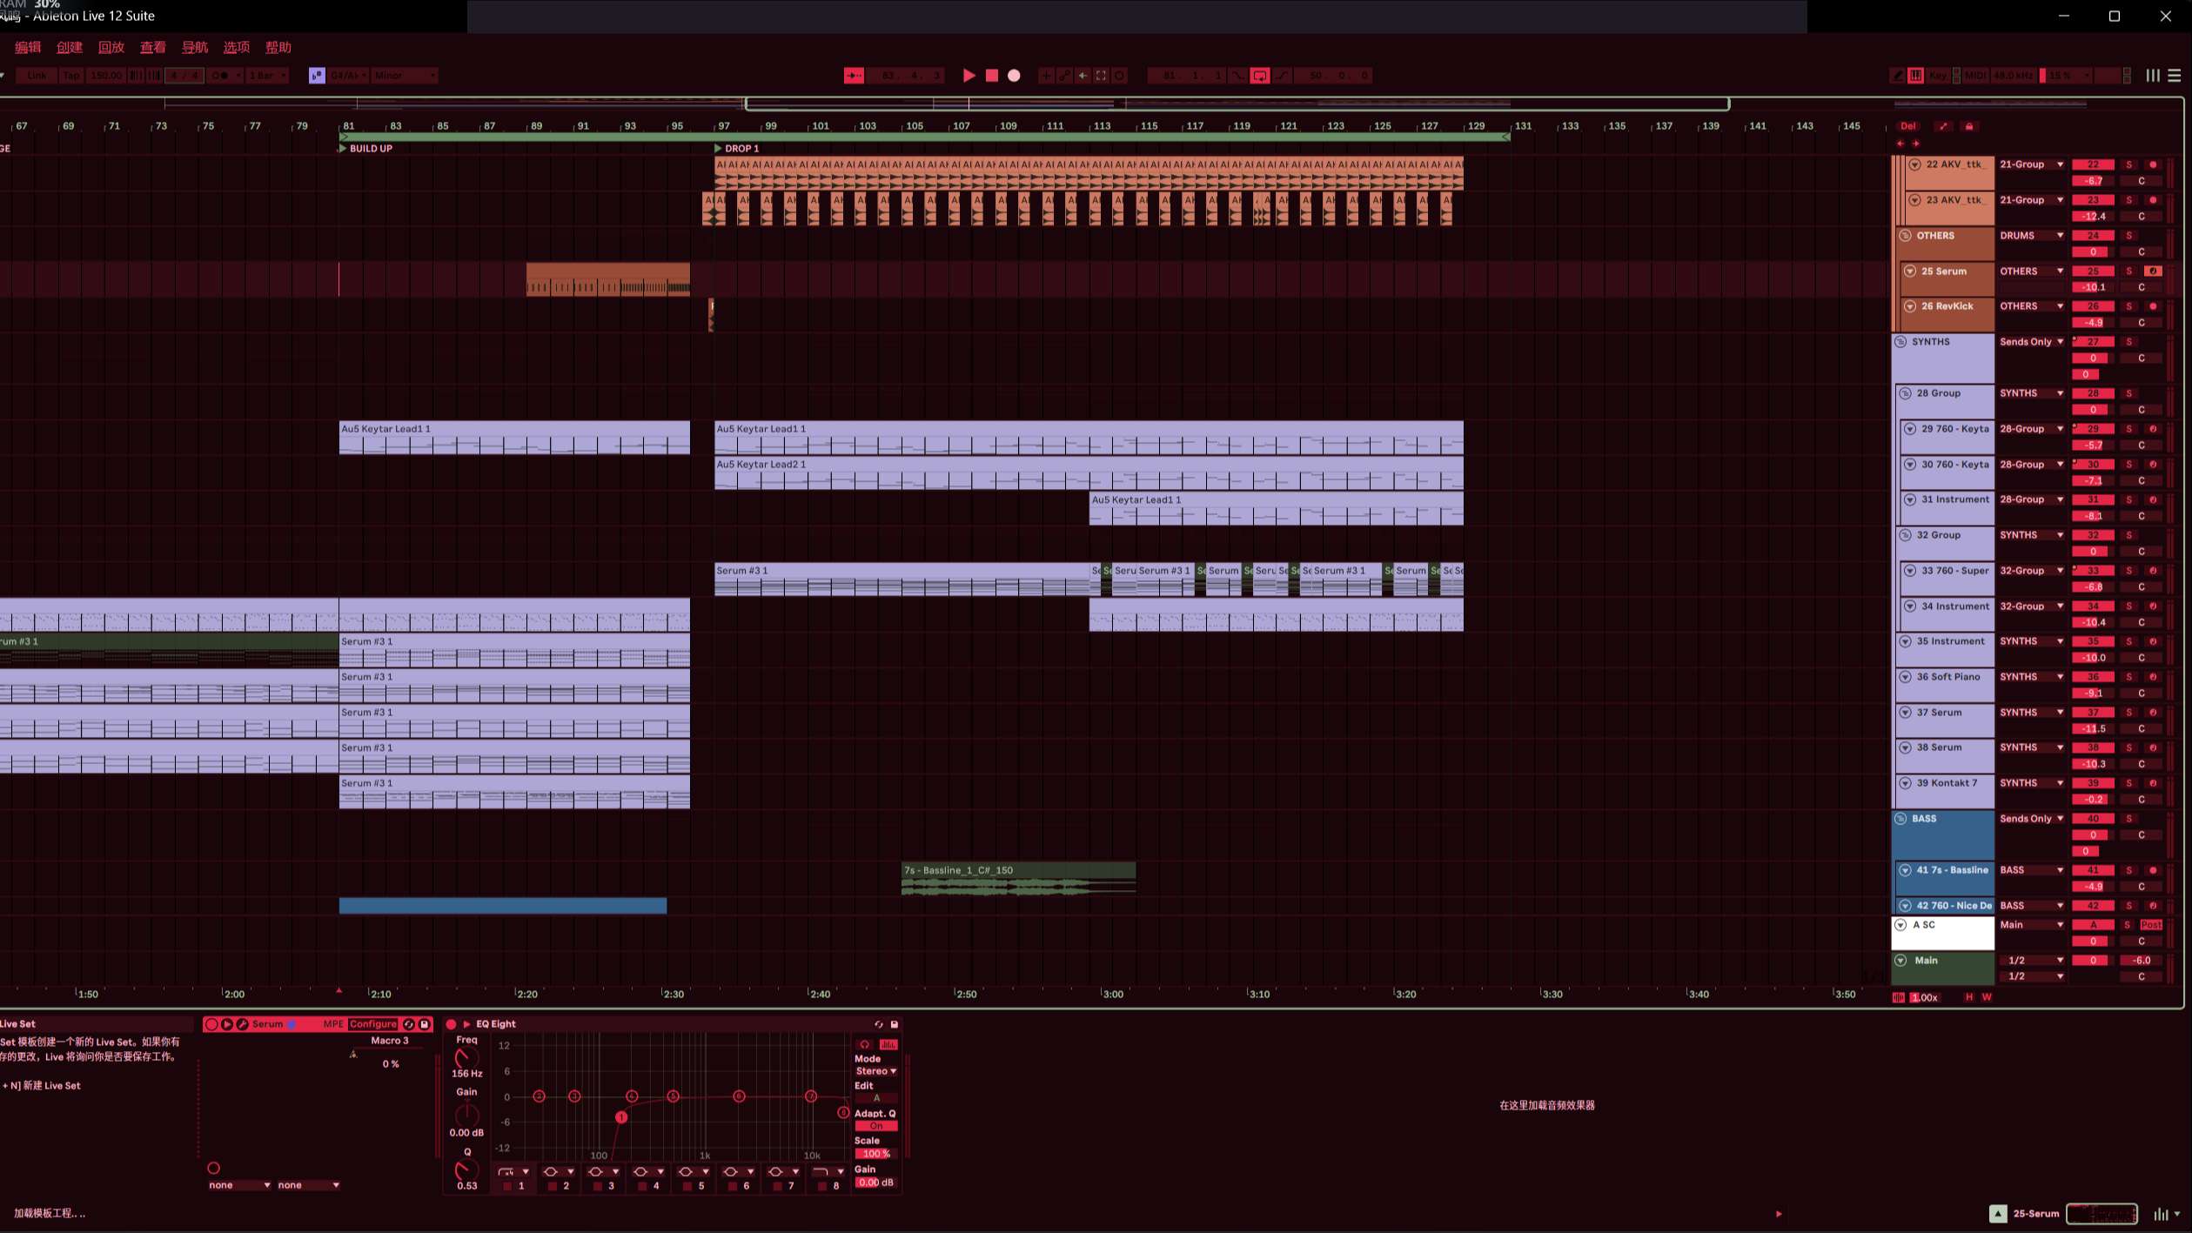
Task: Click the EQ Eight spectrum analyzer icon
Action: click(888, 1044)
